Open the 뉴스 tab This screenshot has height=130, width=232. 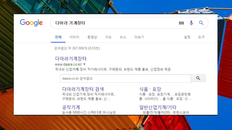123,37
